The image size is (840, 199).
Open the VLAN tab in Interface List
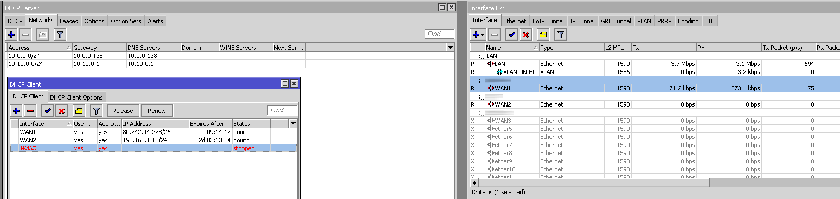pyautogui.click(x=644, y=21)
